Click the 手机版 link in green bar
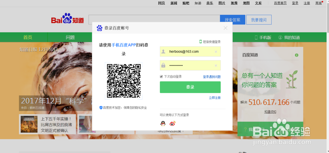 pyautogui.click(x=263, y=38)
